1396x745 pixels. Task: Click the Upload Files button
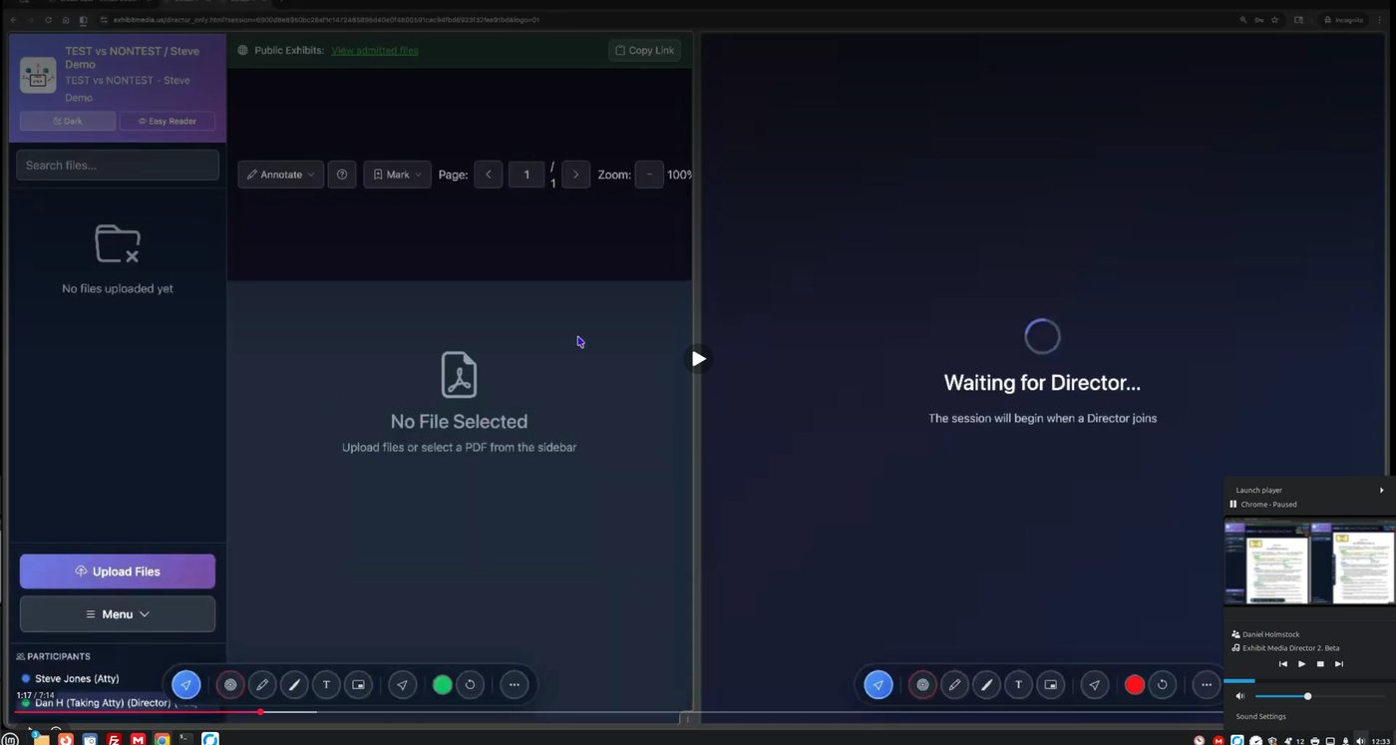coord(118,571)
